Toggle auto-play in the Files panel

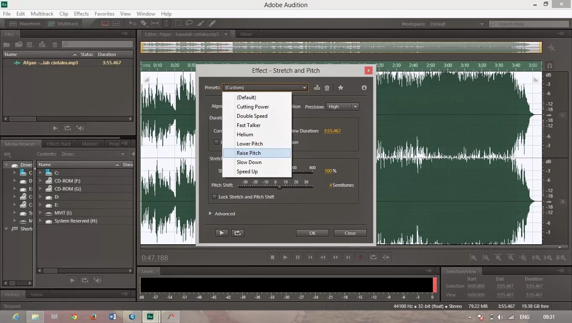tap(80, 128)
